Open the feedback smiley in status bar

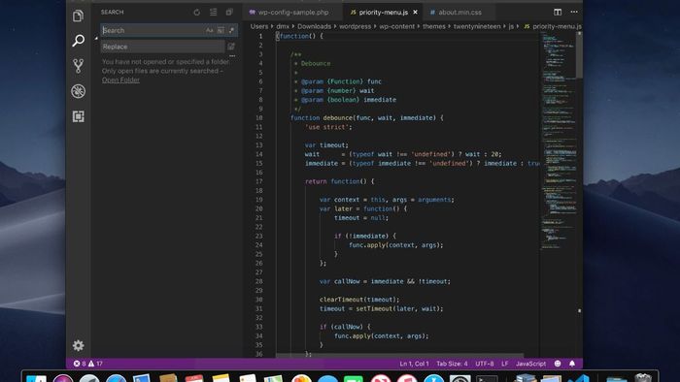pos(558,364)
